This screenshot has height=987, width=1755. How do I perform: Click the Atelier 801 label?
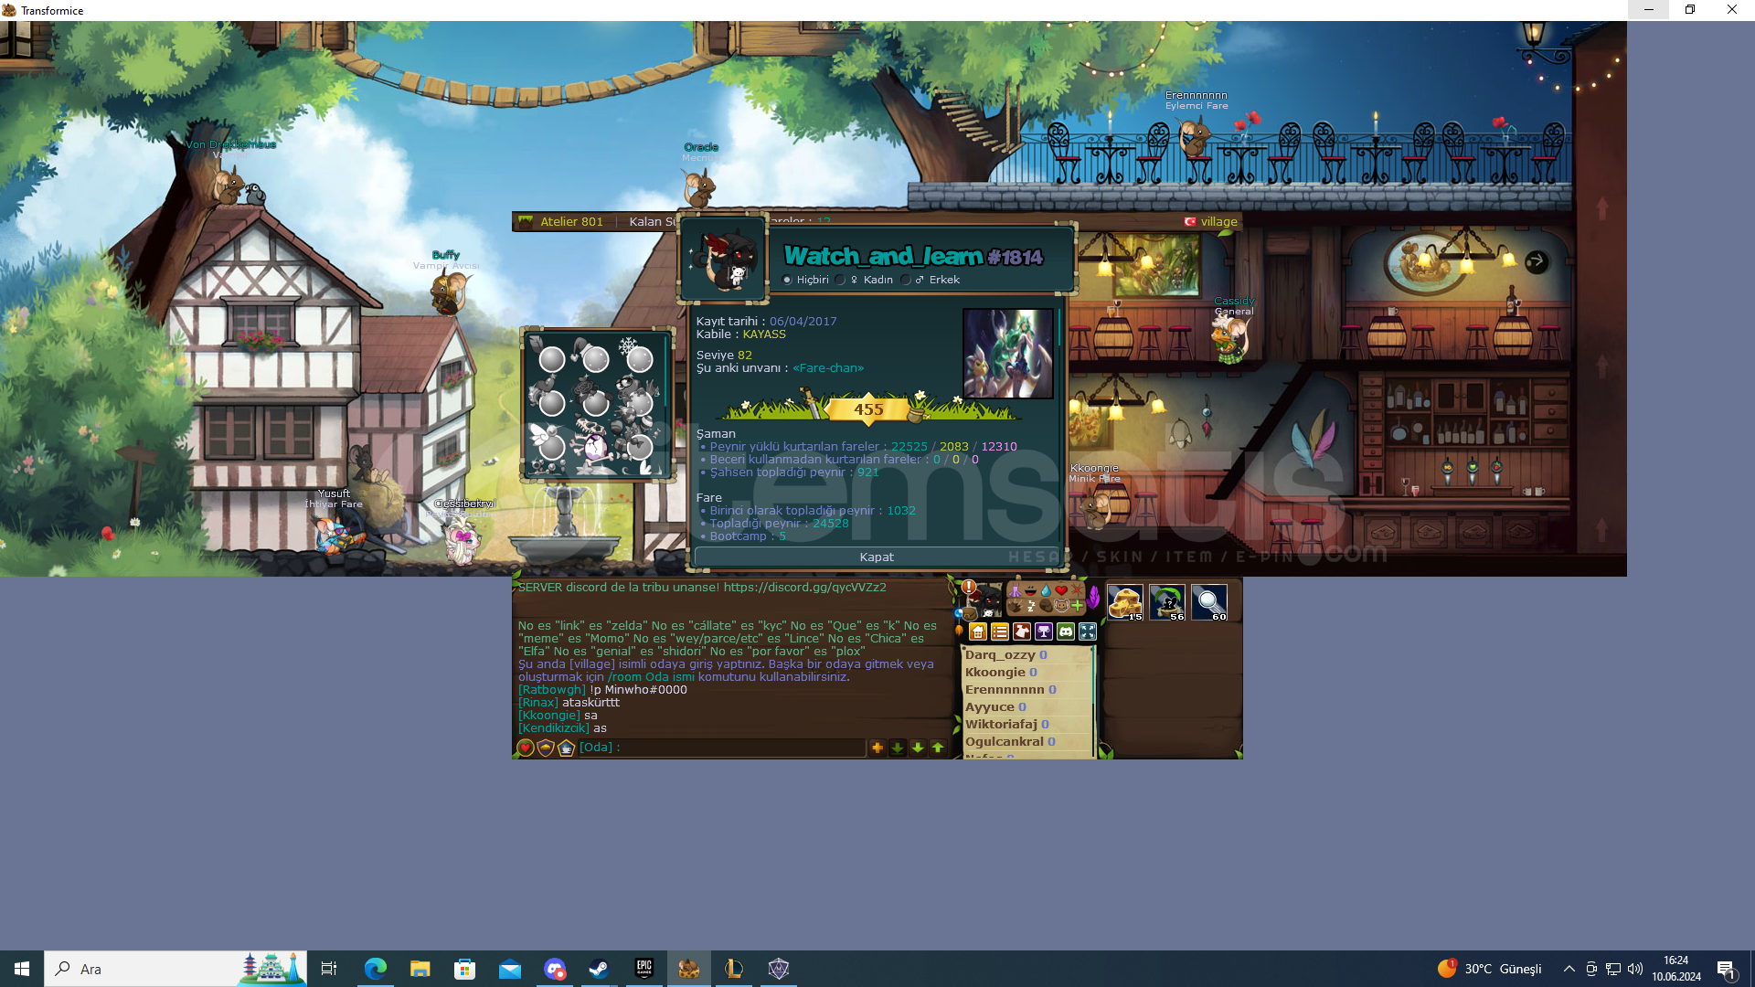tap(571, 221)
